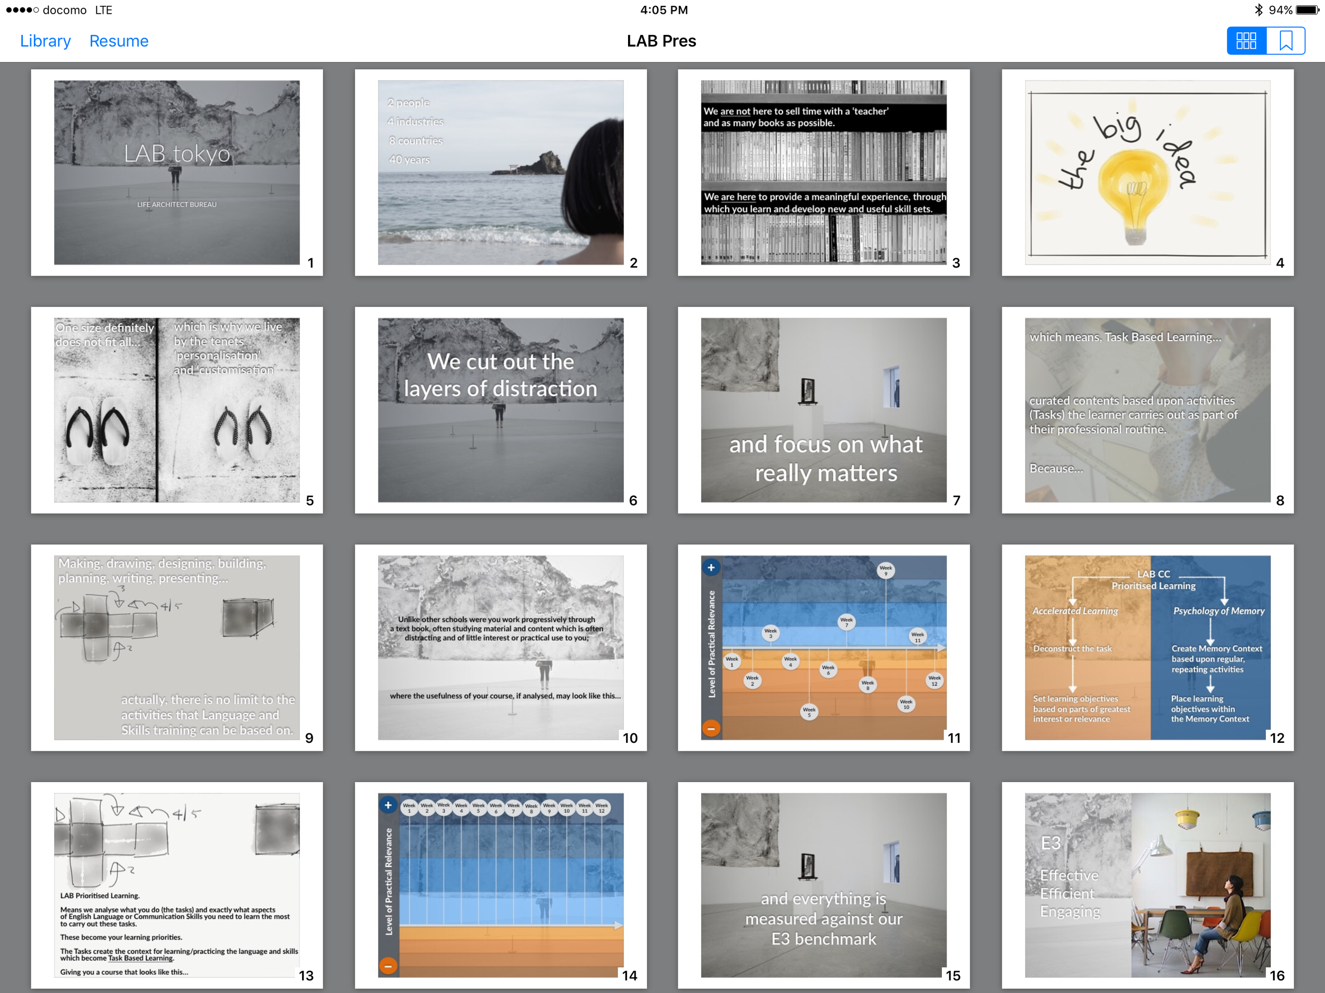Screen dimensions: 1325x993
Task: Go back to Library
Action: (45, 41)
